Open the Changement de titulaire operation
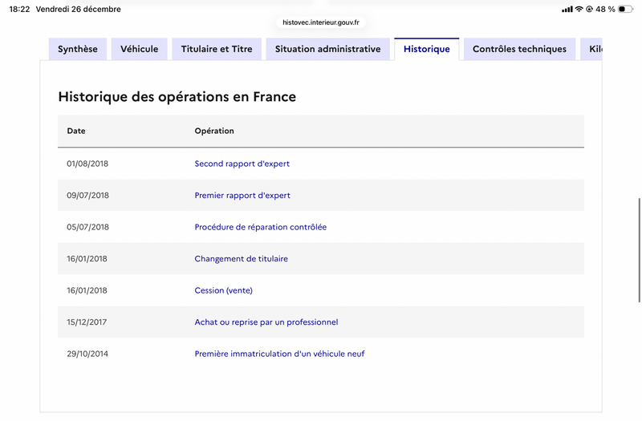This screenshot has height=421, width=642. 241,259
